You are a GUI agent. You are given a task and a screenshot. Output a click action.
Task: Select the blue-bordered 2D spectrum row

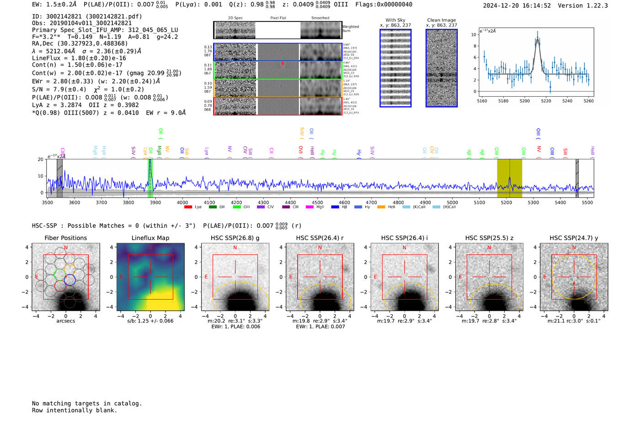[x=277, y=52]
